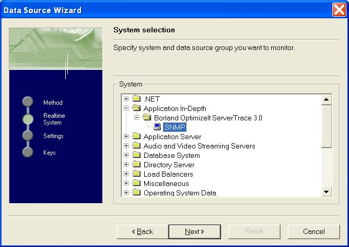Expand the Database System node
Image resolution: width=349 pixels, height=247 pixels.
(x=126, y=155)
